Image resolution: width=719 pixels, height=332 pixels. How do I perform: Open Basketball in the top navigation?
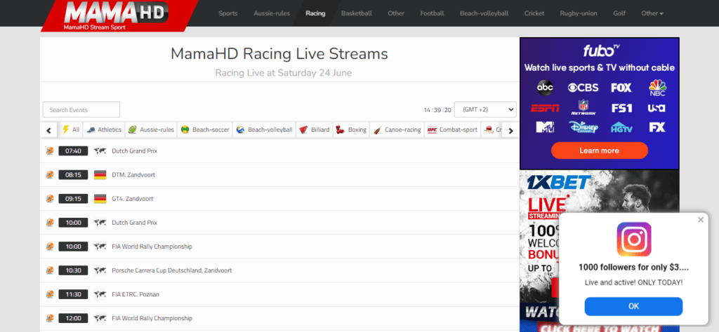357,13
